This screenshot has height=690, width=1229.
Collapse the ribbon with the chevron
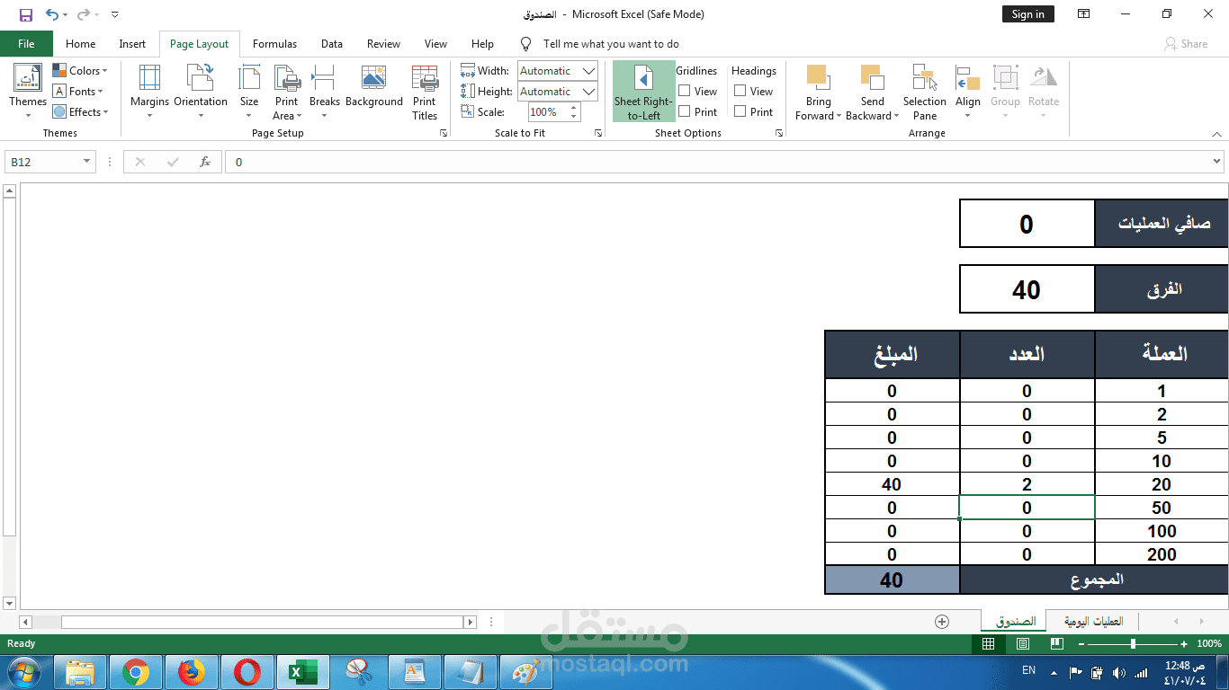(x=1217, y=133)
